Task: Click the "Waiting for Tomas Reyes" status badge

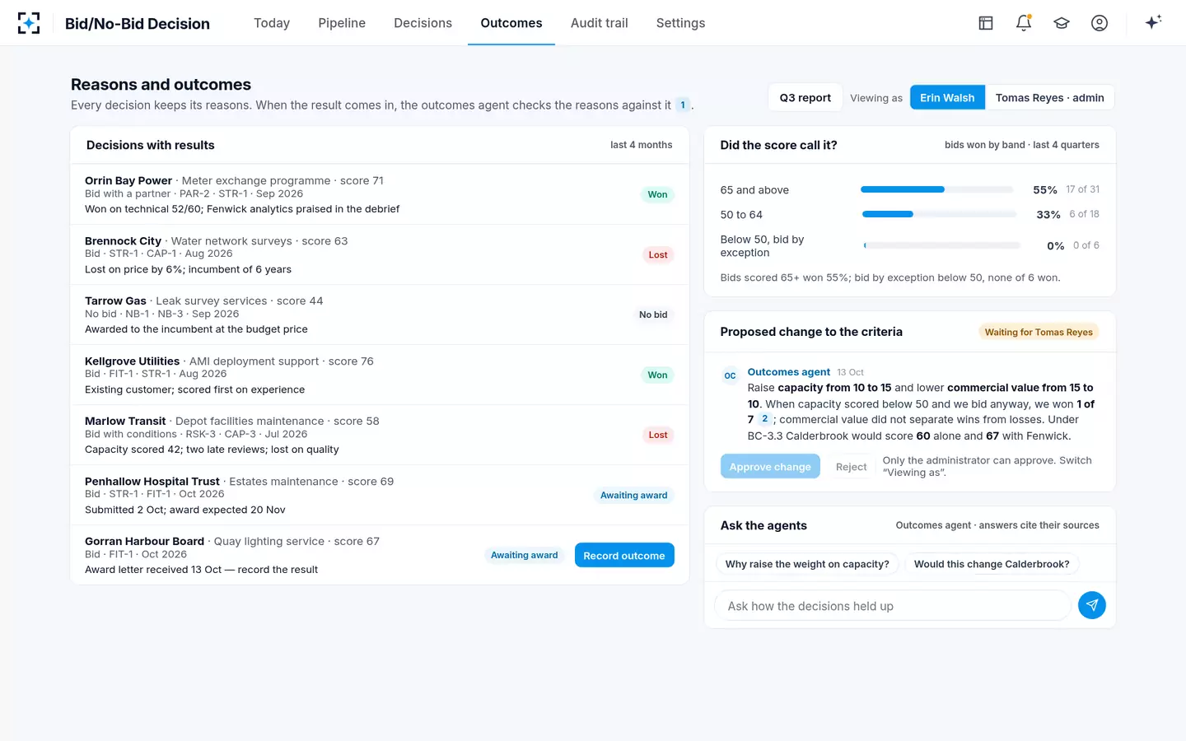Action: [1039, 332]
